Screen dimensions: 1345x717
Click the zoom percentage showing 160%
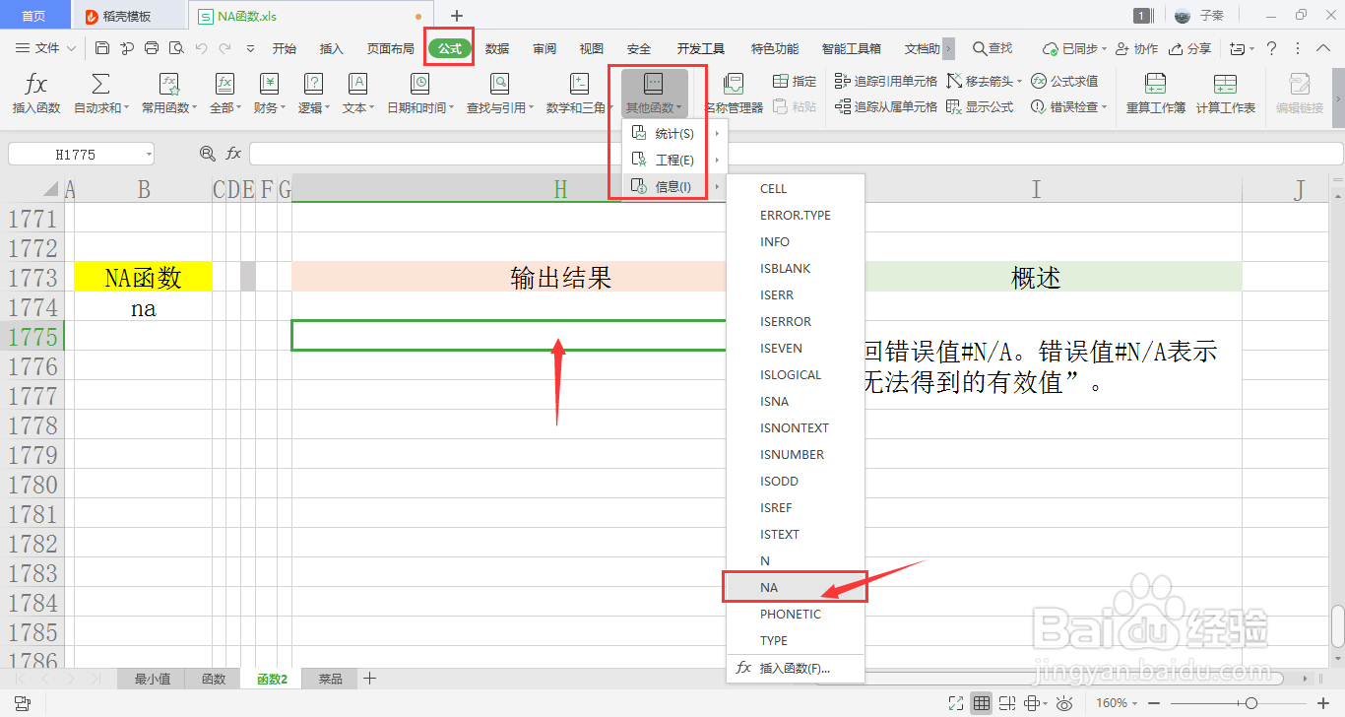click(1114, 702)
